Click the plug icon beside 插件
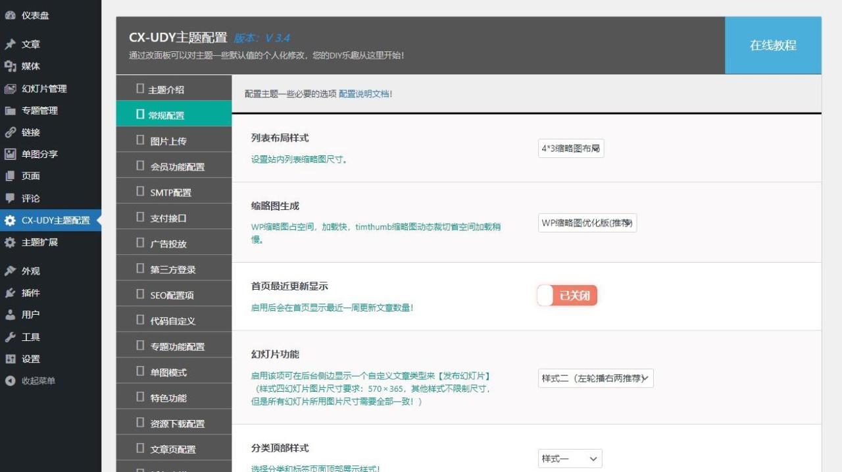Image resolution: width=842 pixels, height=472 pixels. pyautogui.click(x=10, y=293)
